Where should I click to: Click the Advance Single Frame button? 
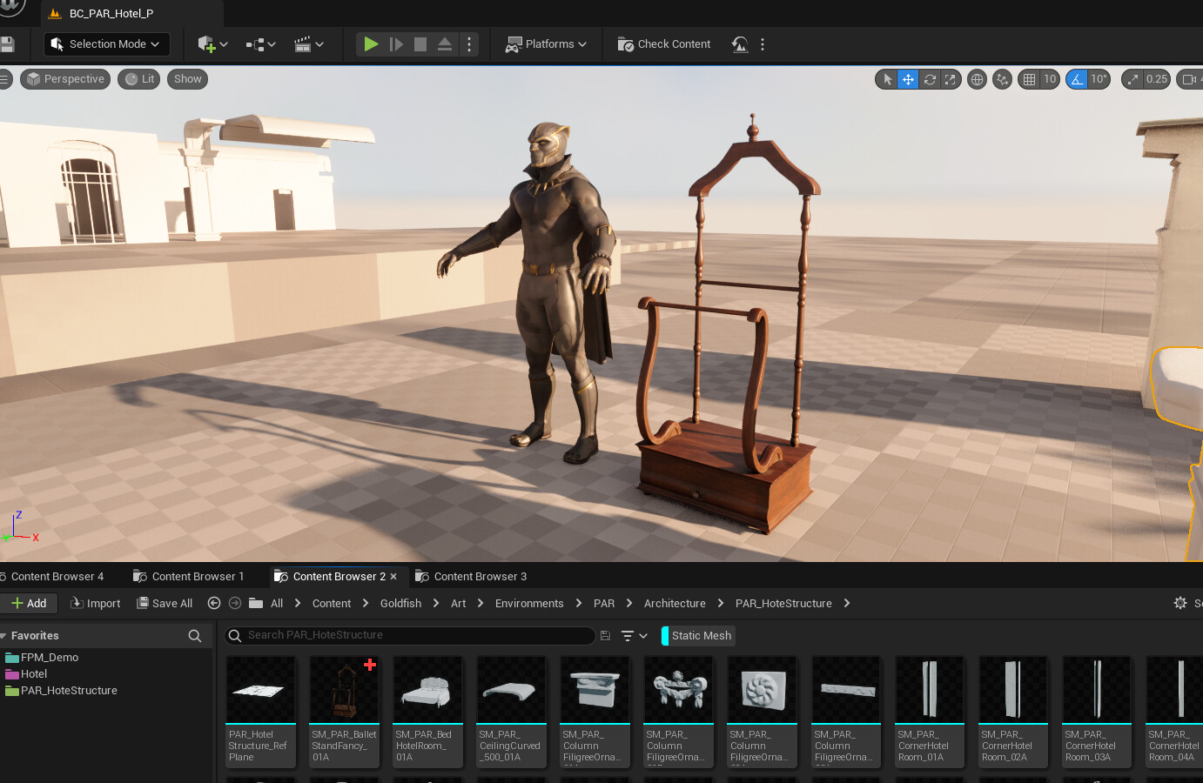coord(396,44)
